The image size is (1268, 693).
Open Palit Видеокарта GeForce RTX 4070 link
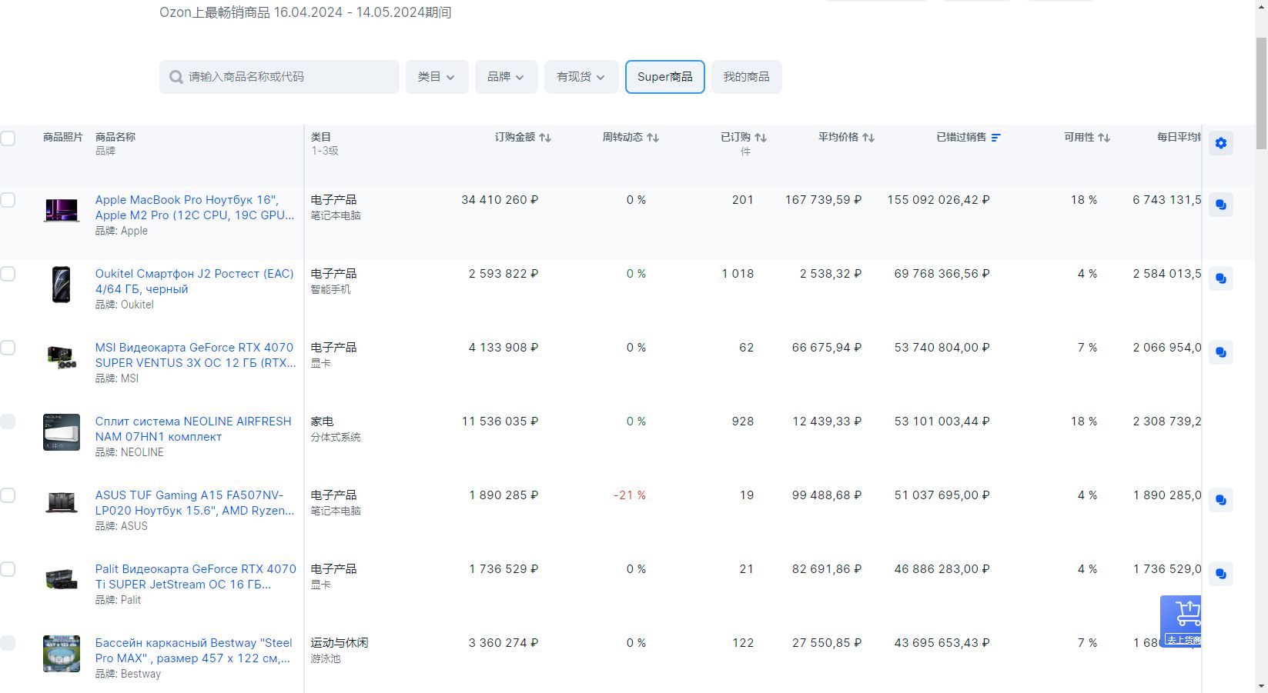pos(196,577)
